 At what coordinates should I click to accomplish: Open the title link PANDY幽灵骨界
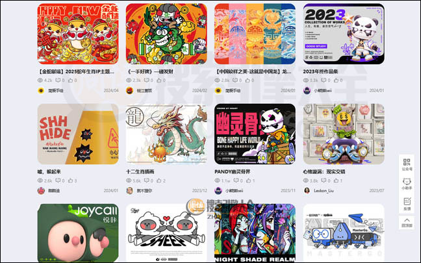tap(233, 171)
